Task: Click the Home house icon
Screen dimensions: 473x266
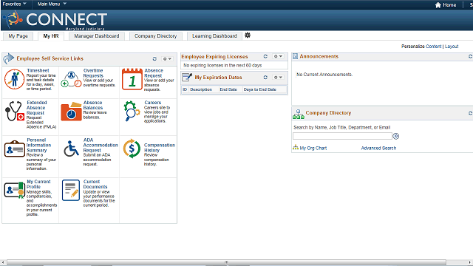Action: point(438,5)
